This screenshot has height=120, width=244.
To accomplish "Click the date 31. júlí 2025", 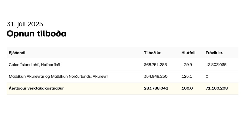I will coord(25,24).
